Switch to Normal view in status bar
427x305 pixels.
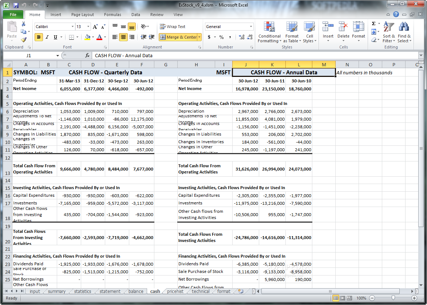click(x=336, y=298)
